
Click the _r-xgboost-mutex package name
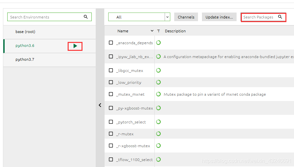133,146
